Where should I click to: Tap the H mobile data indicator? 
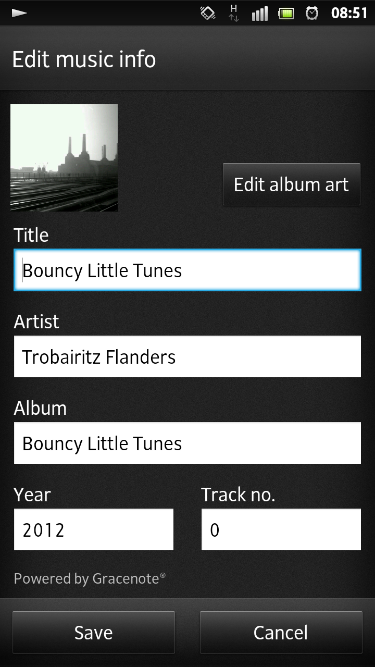tap(234, 13)
